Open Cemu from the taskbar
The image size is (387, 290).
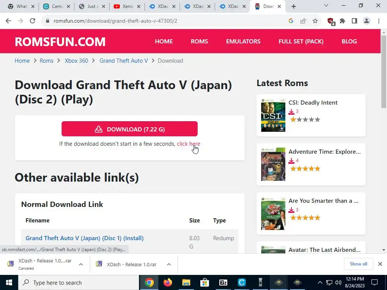click(x=241, y=282)
